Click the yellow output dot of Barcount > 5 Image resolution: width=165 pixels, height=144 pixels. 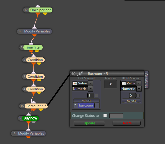tap(41, 109)
